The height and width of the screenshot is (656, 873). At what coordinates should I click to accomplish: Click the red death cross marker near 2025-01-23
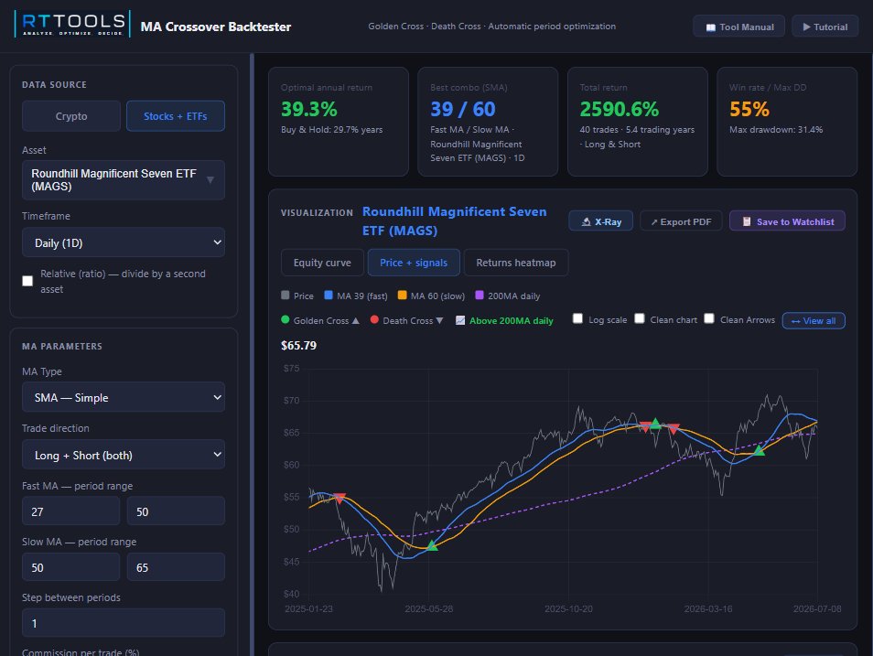[339, 498]
